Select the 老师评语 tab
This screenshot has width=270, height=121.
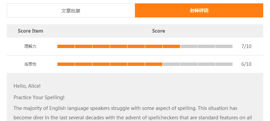pyautogui.click(x=199, y=10)
